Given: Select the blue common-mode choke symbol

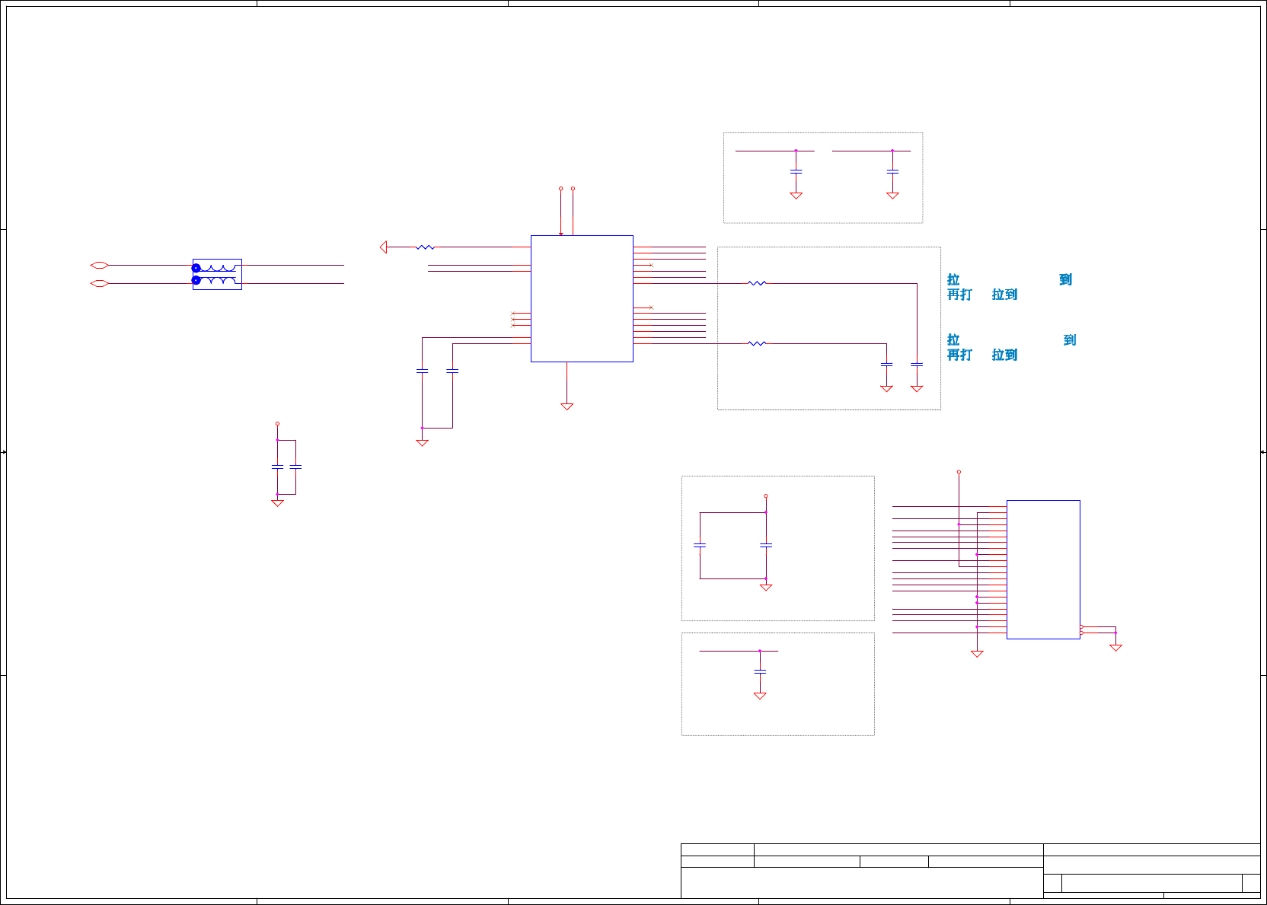Looking at the screenshot, I should click(x=217, y=274).
